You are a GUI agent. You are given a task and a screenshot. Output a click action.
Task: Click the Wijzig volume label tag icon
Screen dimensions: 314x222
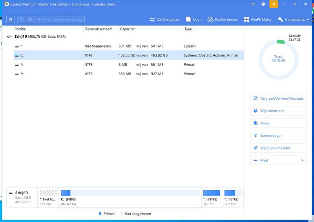(x=256, y=148)
